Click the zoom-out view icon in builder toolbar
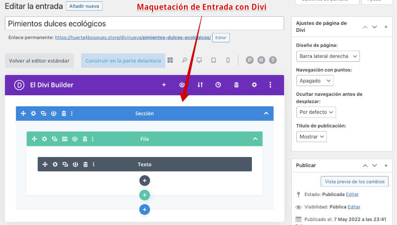Screen dimensions: 397x225 pyautogui.click(x=184, y=60)
